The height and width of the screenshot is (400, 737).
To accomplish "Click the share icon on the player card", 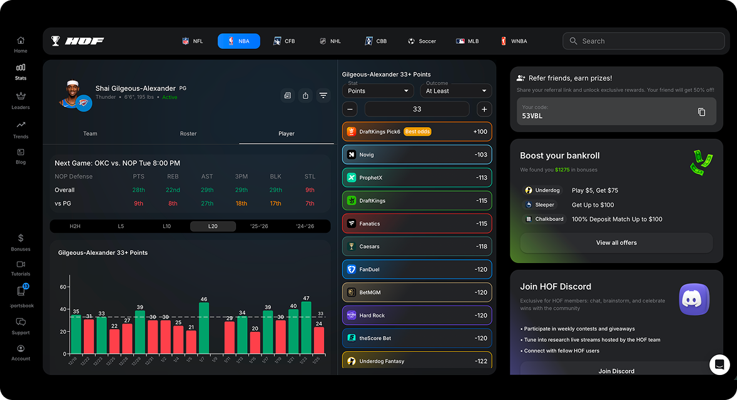I will pyautogui.click(x=305, y=95).
